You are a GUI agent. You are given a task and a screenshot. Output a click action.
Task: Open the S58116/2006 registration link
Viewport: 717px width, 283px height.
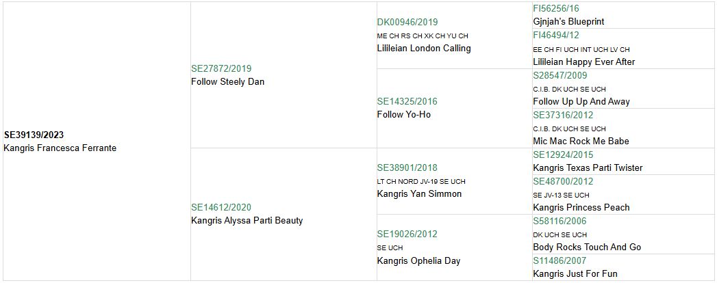[x=560, y=221]
